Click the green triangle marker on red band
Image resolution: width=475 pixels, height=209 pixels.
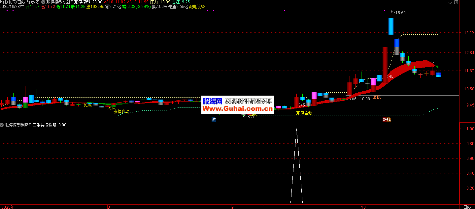pyautogui.click(x=436, y=67)
